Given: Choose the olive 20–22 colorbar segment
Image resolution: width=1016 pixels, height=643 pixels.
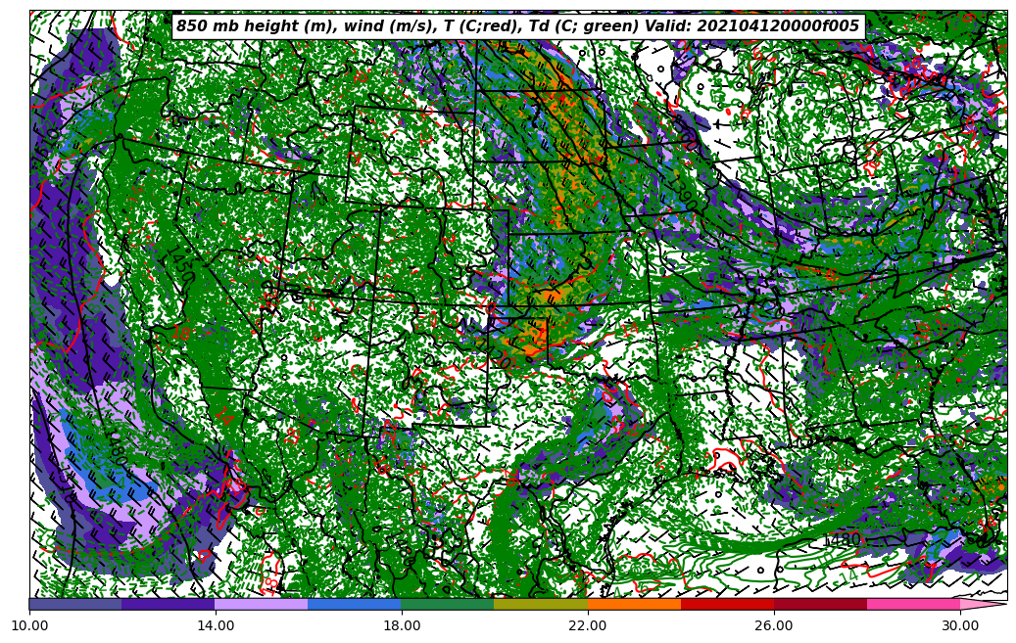Looking at the screenshot, I should pyautogui.click(x=541, y=604).
